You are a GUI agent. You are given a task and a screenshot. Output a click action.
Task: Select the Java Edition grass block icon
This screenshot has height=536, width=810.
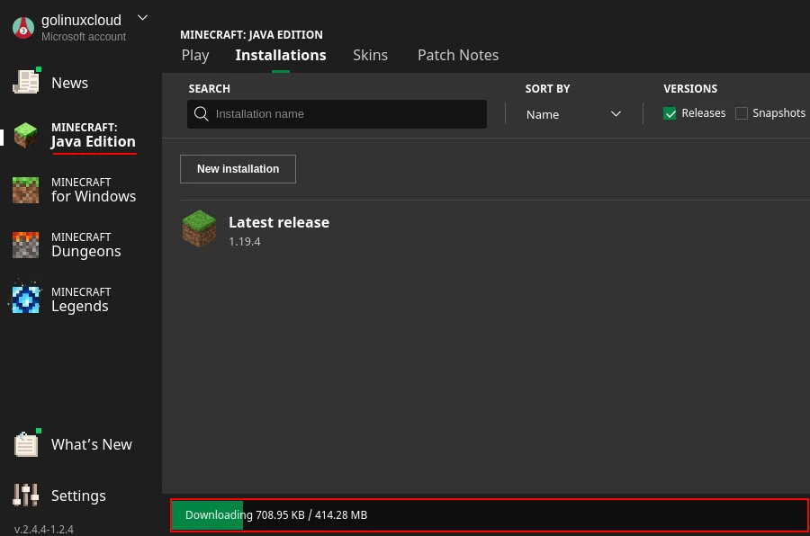coord(26,136)
